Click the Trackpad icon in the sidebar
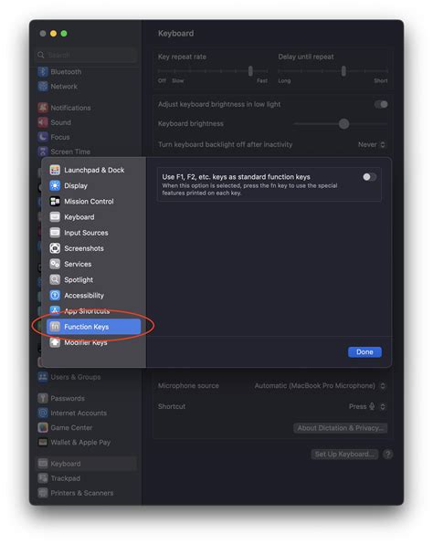Screen dimensions: 433x544 tap(43, 478)
